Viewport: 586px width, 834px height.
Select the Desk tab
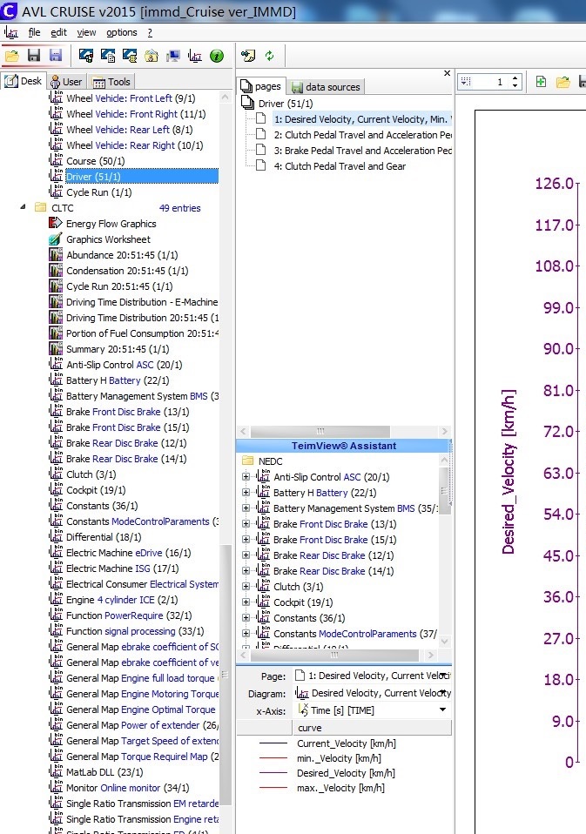(24, 81)
